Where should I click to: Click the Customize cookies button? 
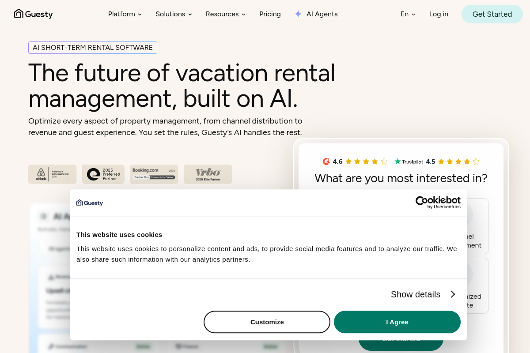pos(267,322)
